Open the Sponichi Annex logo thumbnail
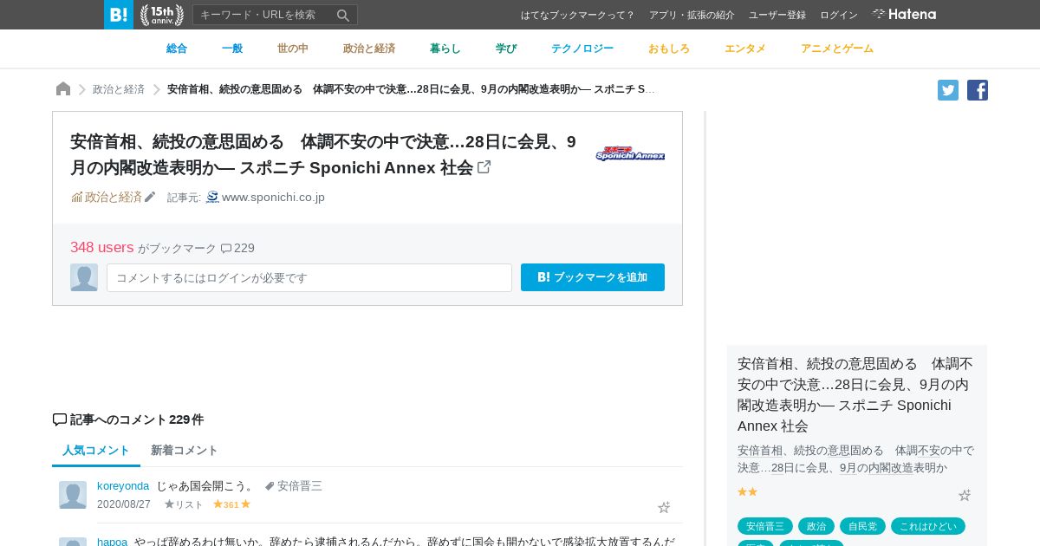The height and width of the screenshot is (546, 1040). pyautogui.click(x=630, y=154)
